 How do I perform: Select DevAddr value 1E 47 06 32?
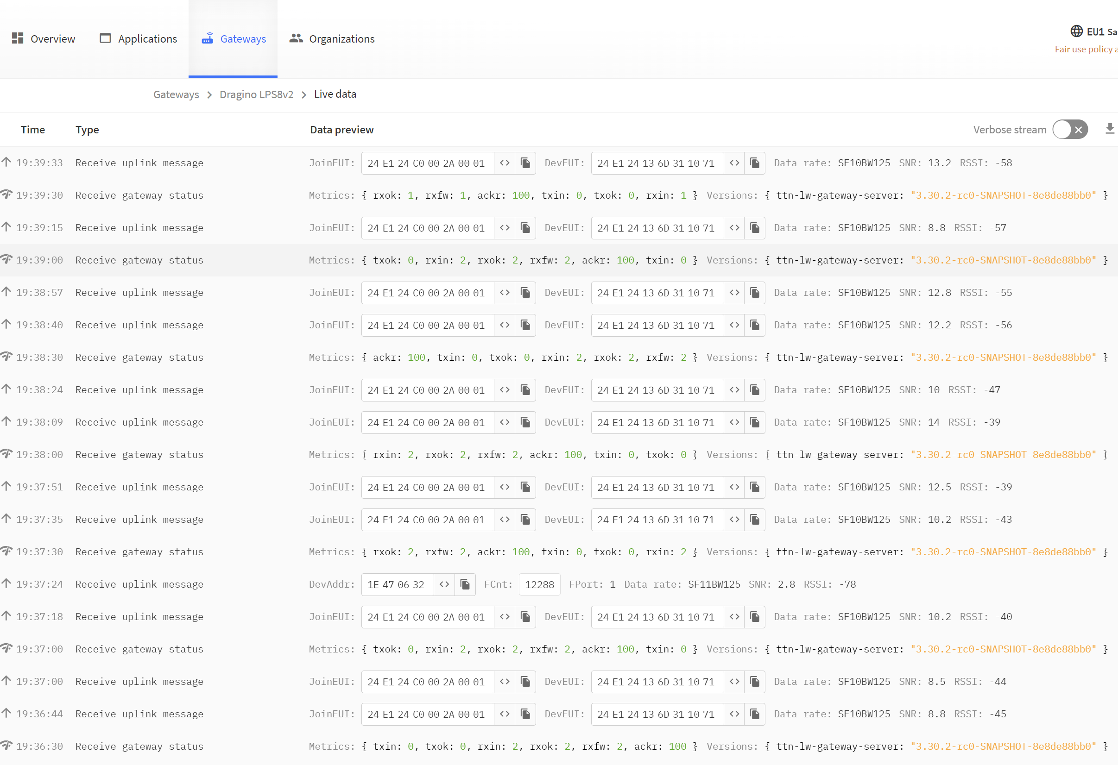pos(397,584)
